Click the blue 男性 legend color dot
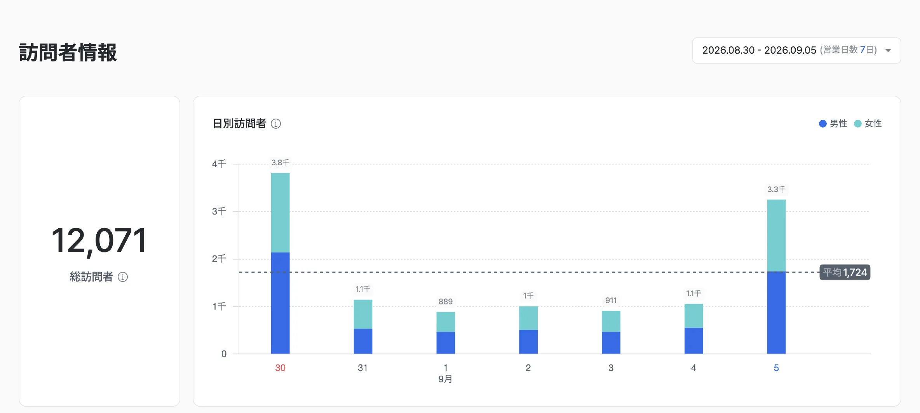 [x=822, y=124]
